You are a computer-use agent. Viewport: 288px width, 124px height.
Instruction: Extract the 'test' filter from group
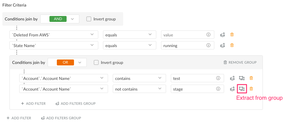[x=242, y=78]
